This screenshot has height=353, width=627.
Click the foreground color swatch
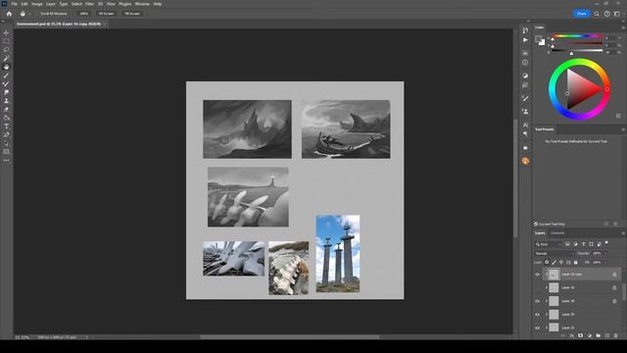pos(539,39)
